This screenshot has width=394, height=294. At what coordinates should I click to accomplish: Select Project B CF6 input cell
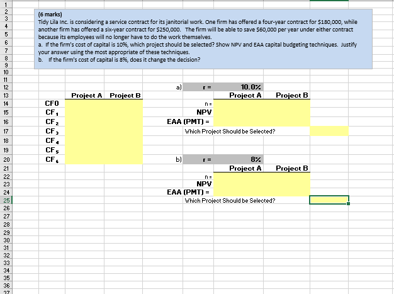pyautogui.click(x=123, y=159)
